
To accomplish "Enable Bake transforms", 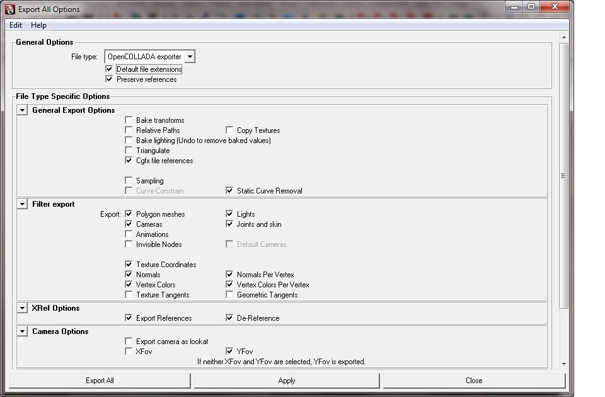I will 129,120.
